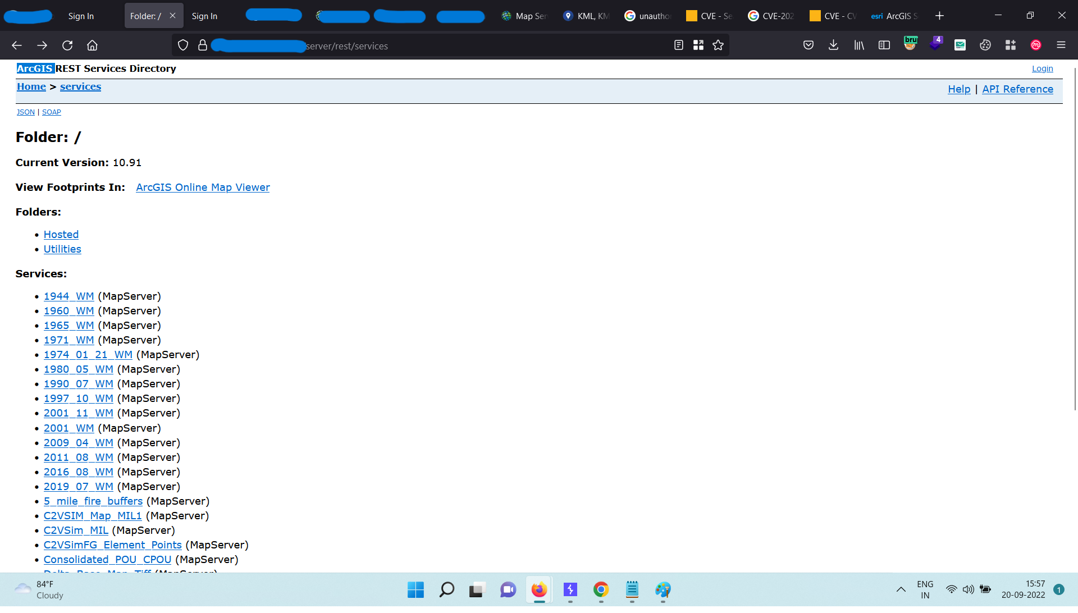Open the Firefox hamburger application menu
This screenshot has width=1078, height=613.
[1061, 45]
